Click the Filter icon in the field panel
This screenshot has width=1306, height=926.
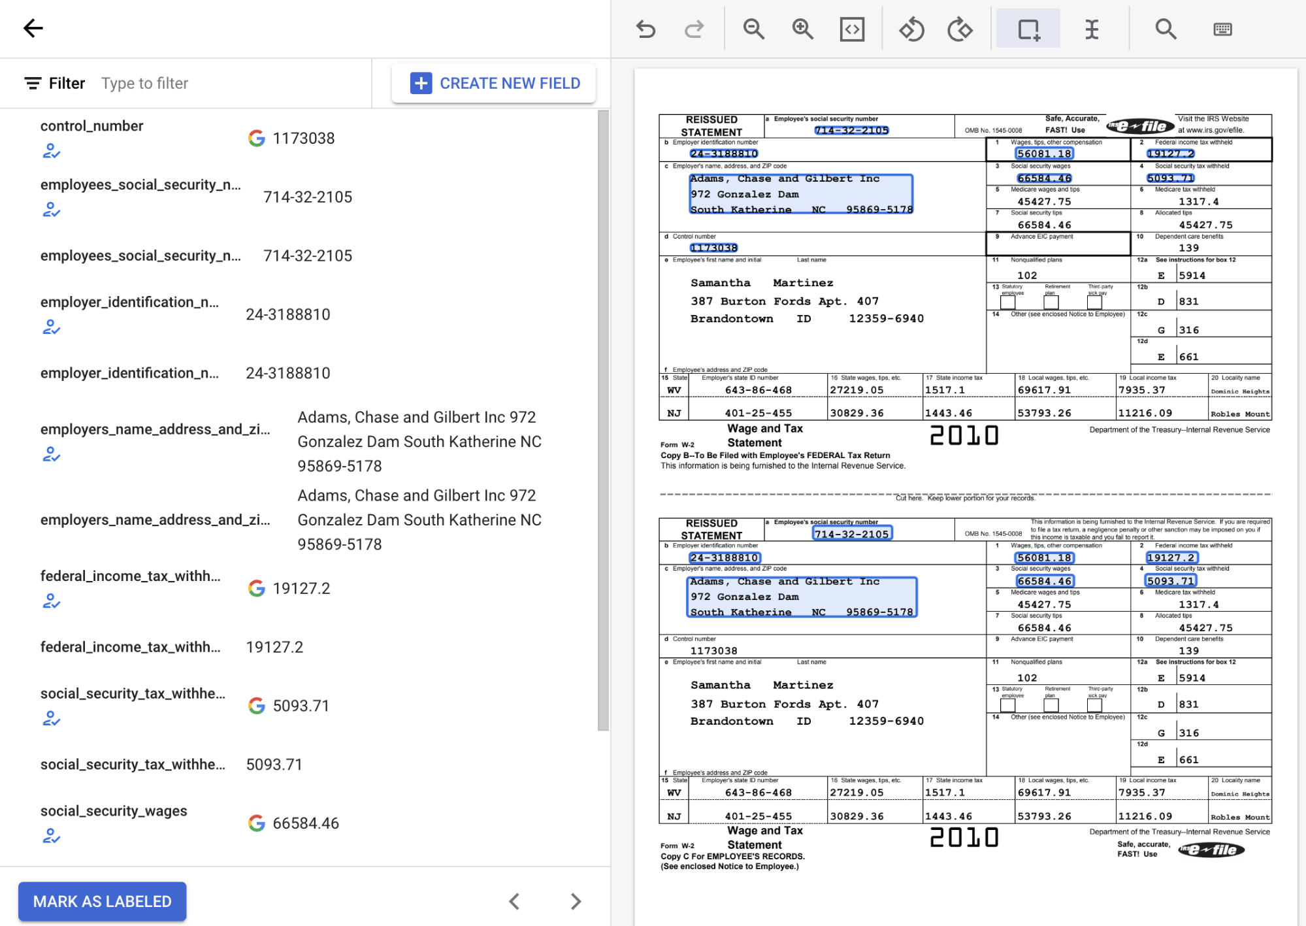point(31,83)
